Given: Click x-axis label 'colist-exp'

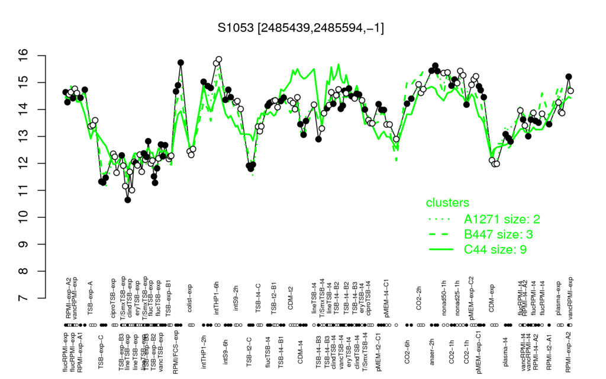Looking at the screenshot, I should point(190,298).
